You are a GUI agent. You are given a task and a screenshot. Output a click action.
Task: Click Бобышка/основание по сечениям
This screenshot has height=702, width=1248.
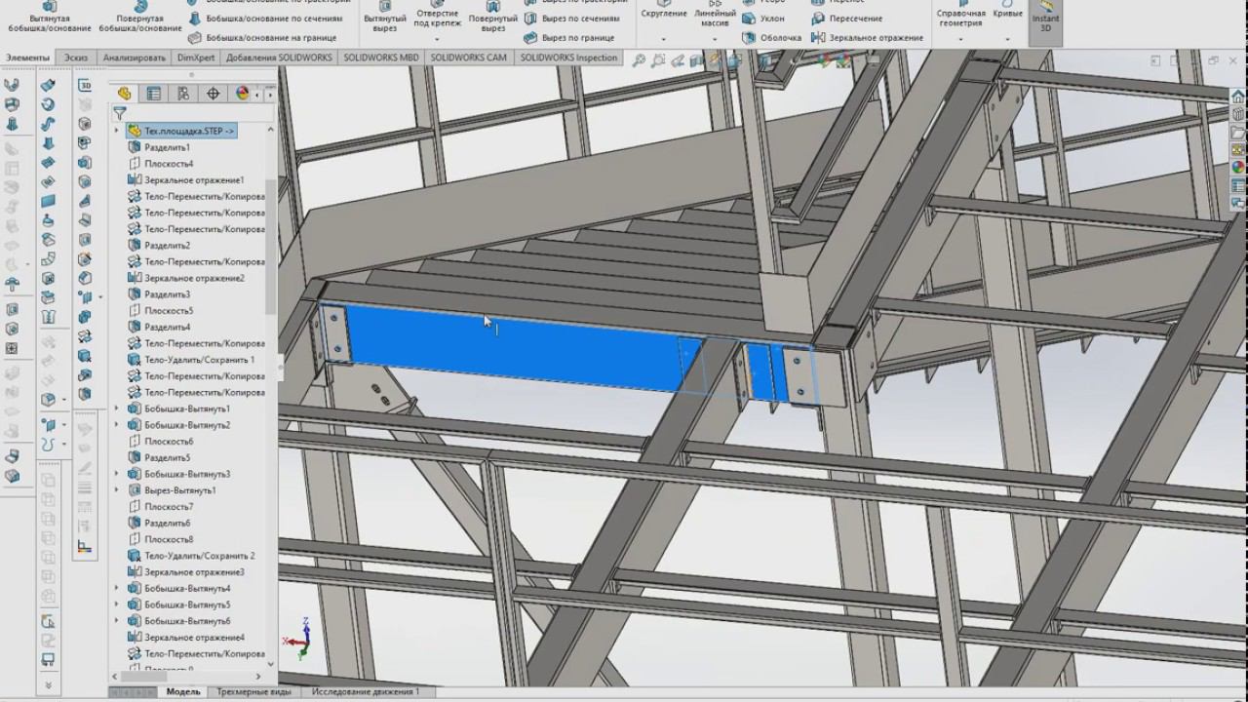pyautogui.click(x=265, y=19)
